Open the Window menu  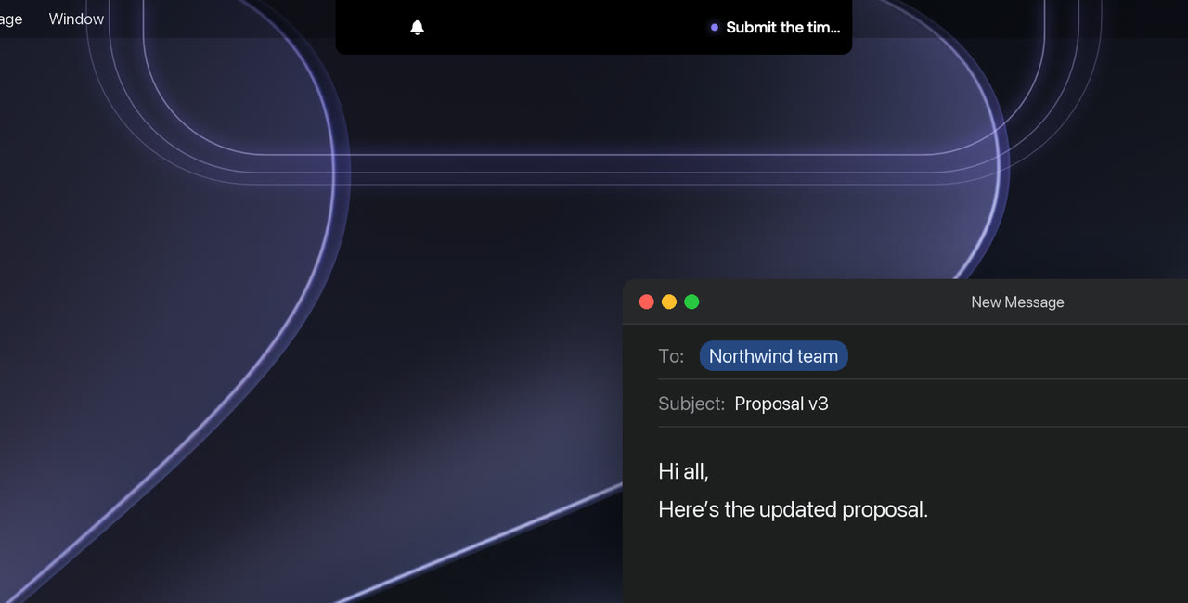(x=76, y=19)
